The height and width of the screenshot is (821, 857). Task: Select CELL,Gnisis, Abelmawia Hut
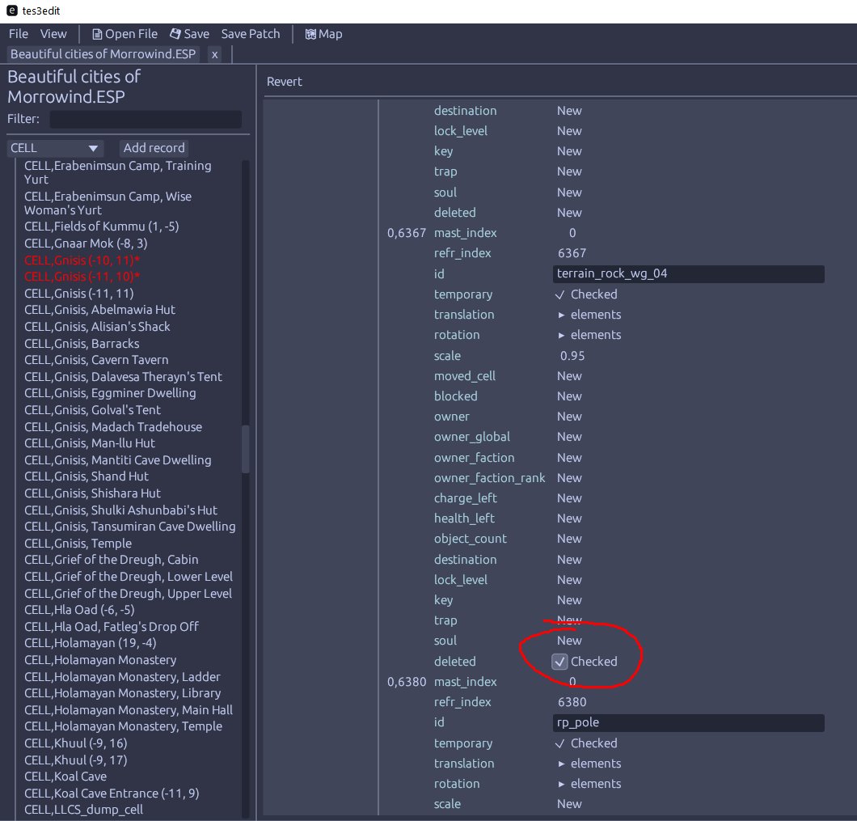(x=99, y=310)
